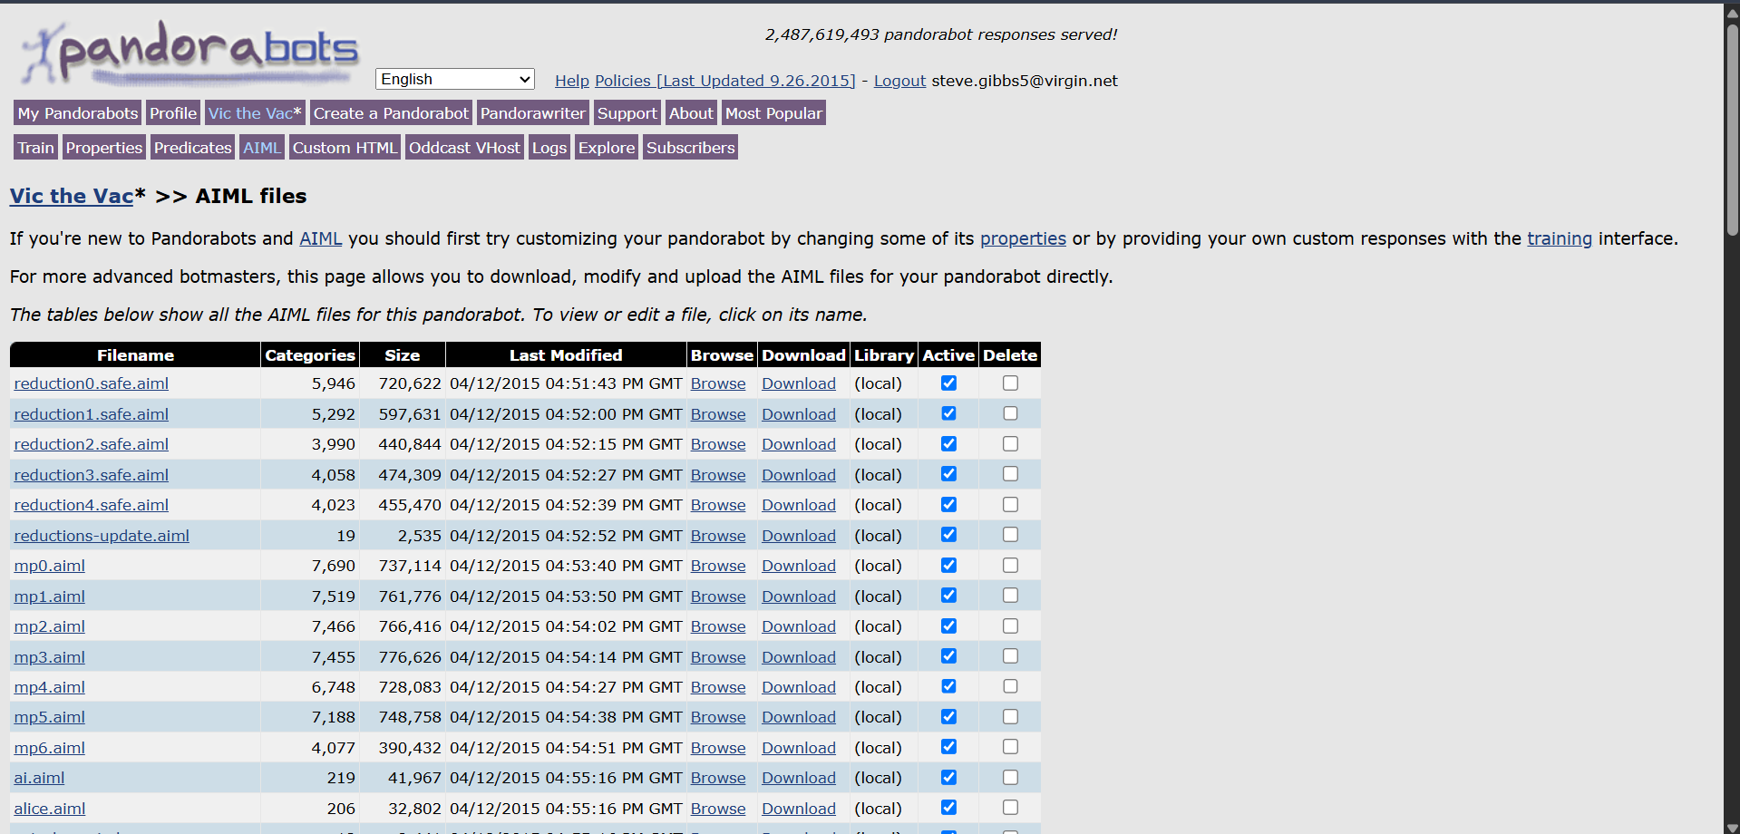1740x834 pixels.
Task: Open reduction3.safe.aiml file
Action: pos(92,475)
